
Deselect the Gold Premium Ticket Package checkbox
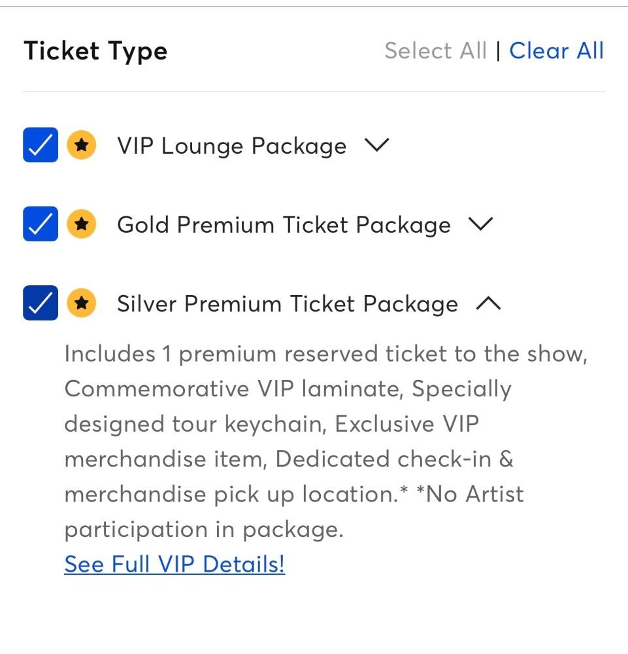[41, 224]
